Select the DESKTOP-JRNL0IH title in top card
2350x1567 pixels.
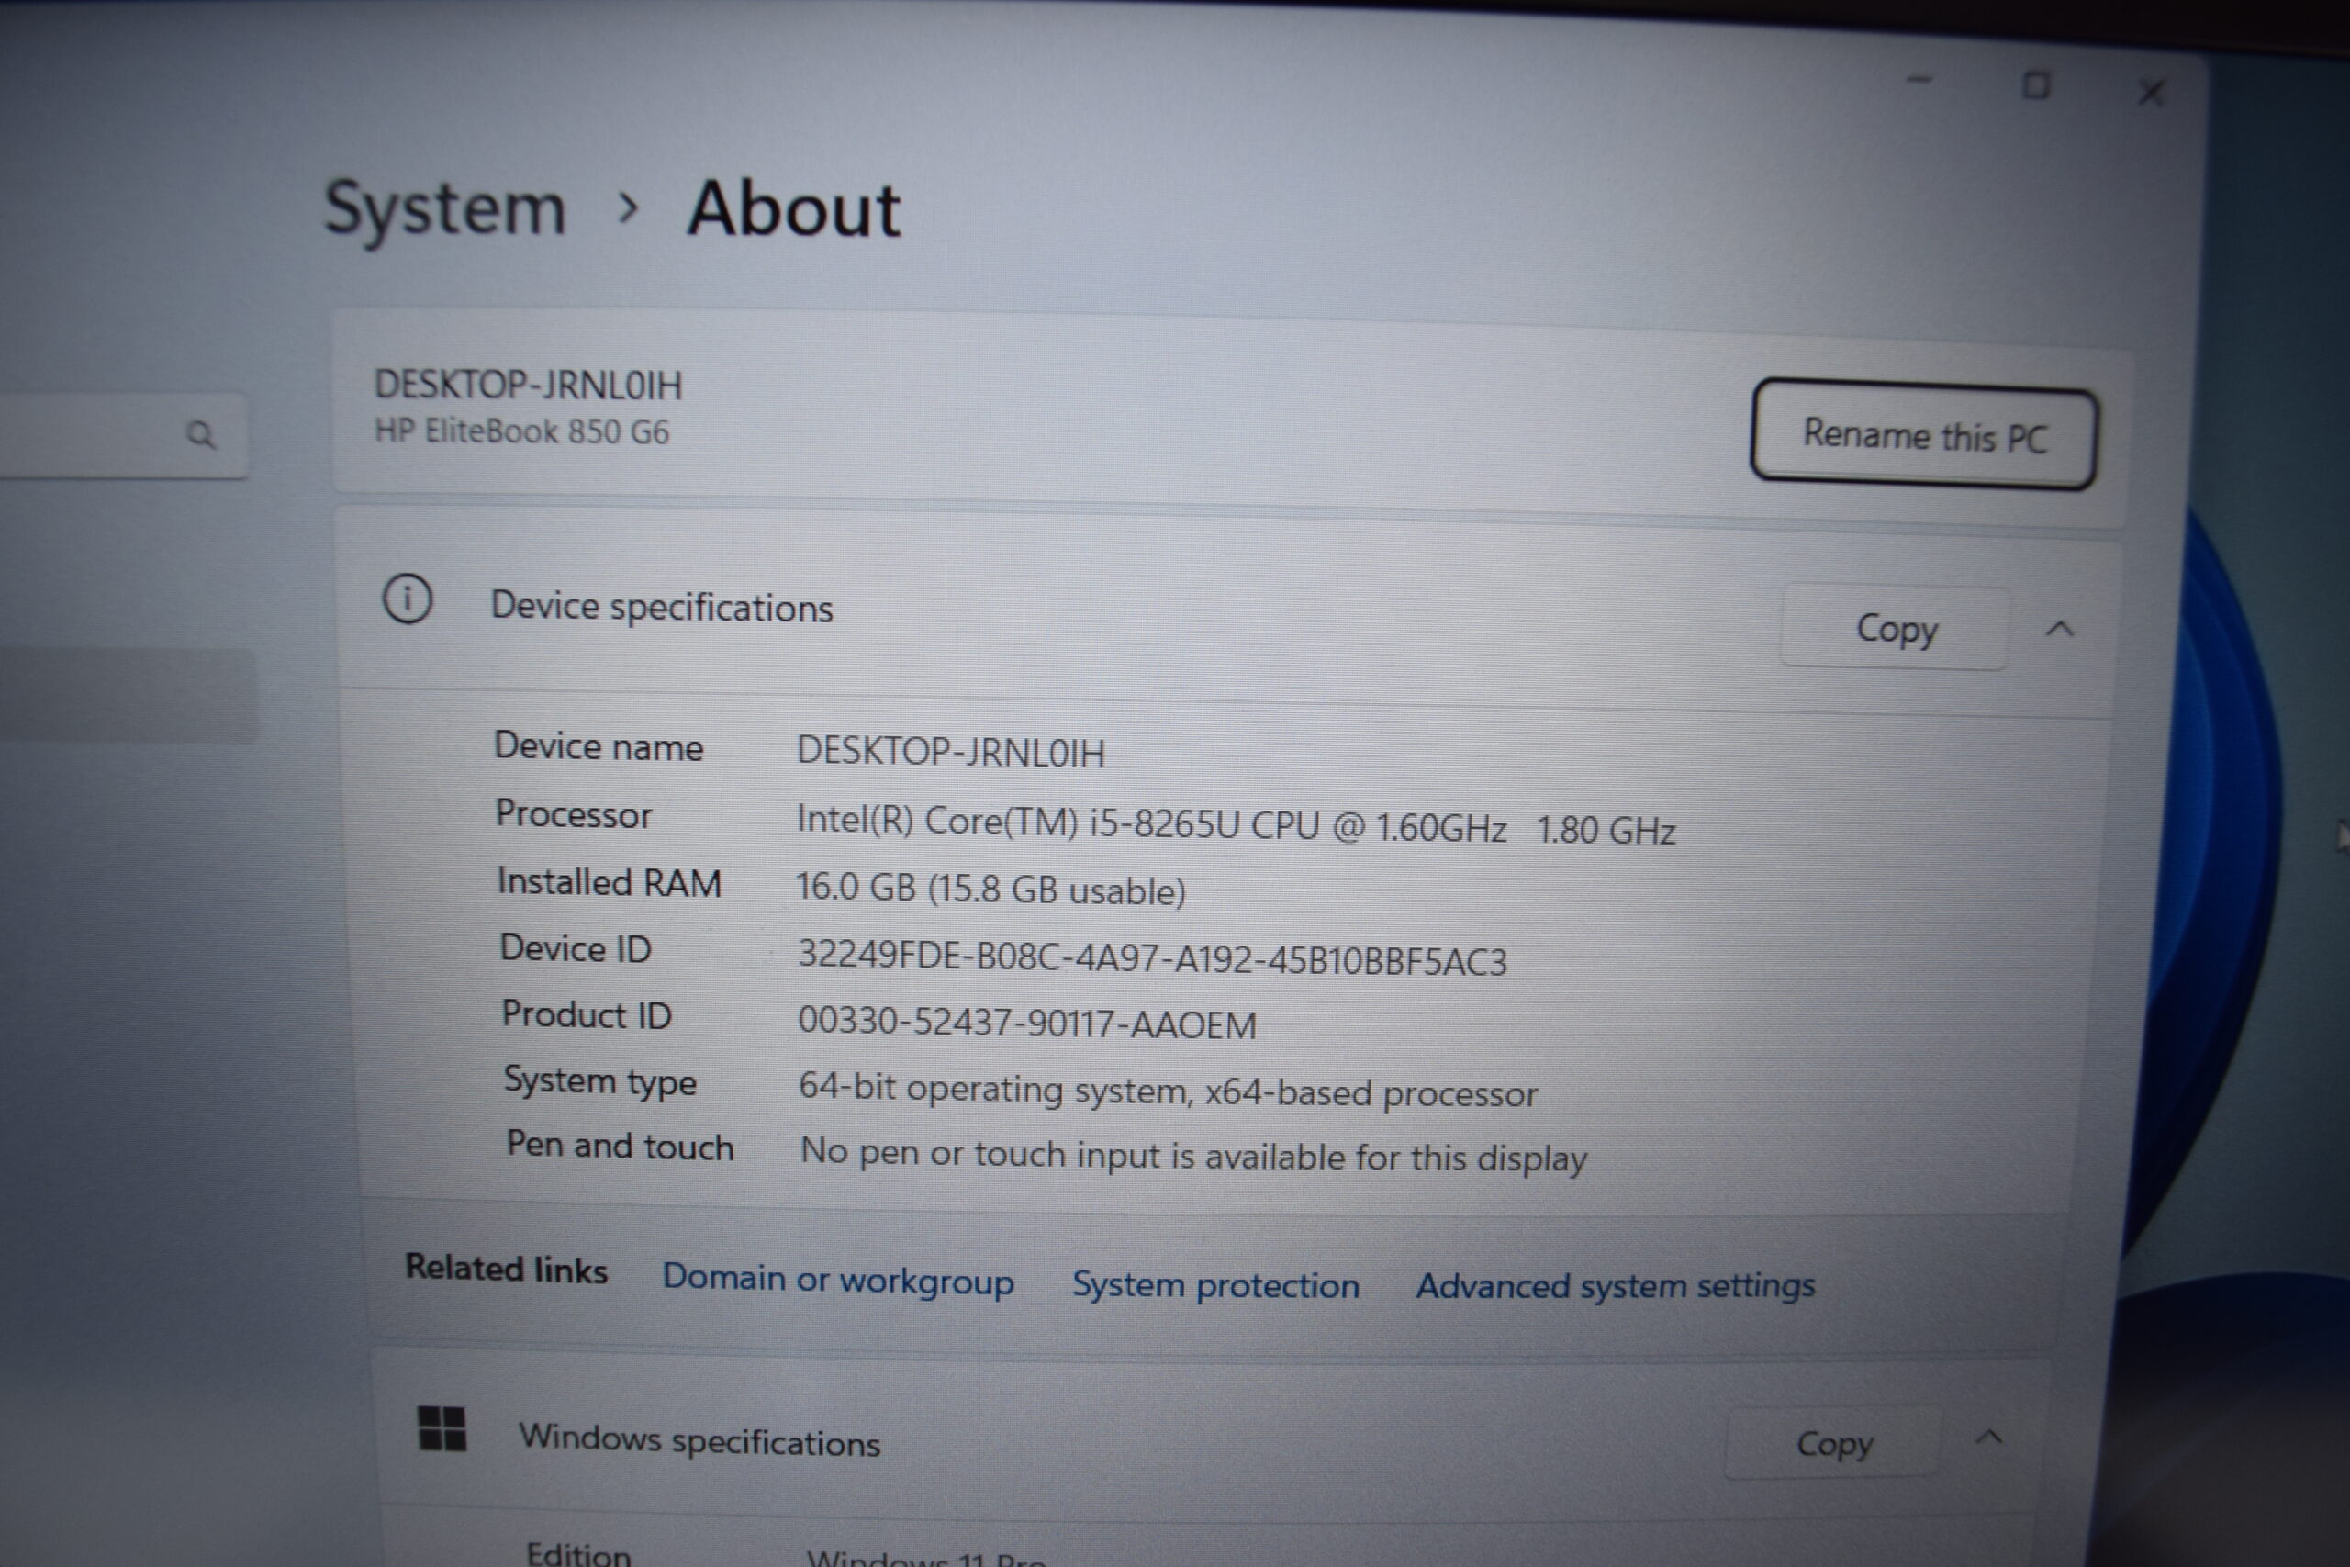[x=528, y=385]
